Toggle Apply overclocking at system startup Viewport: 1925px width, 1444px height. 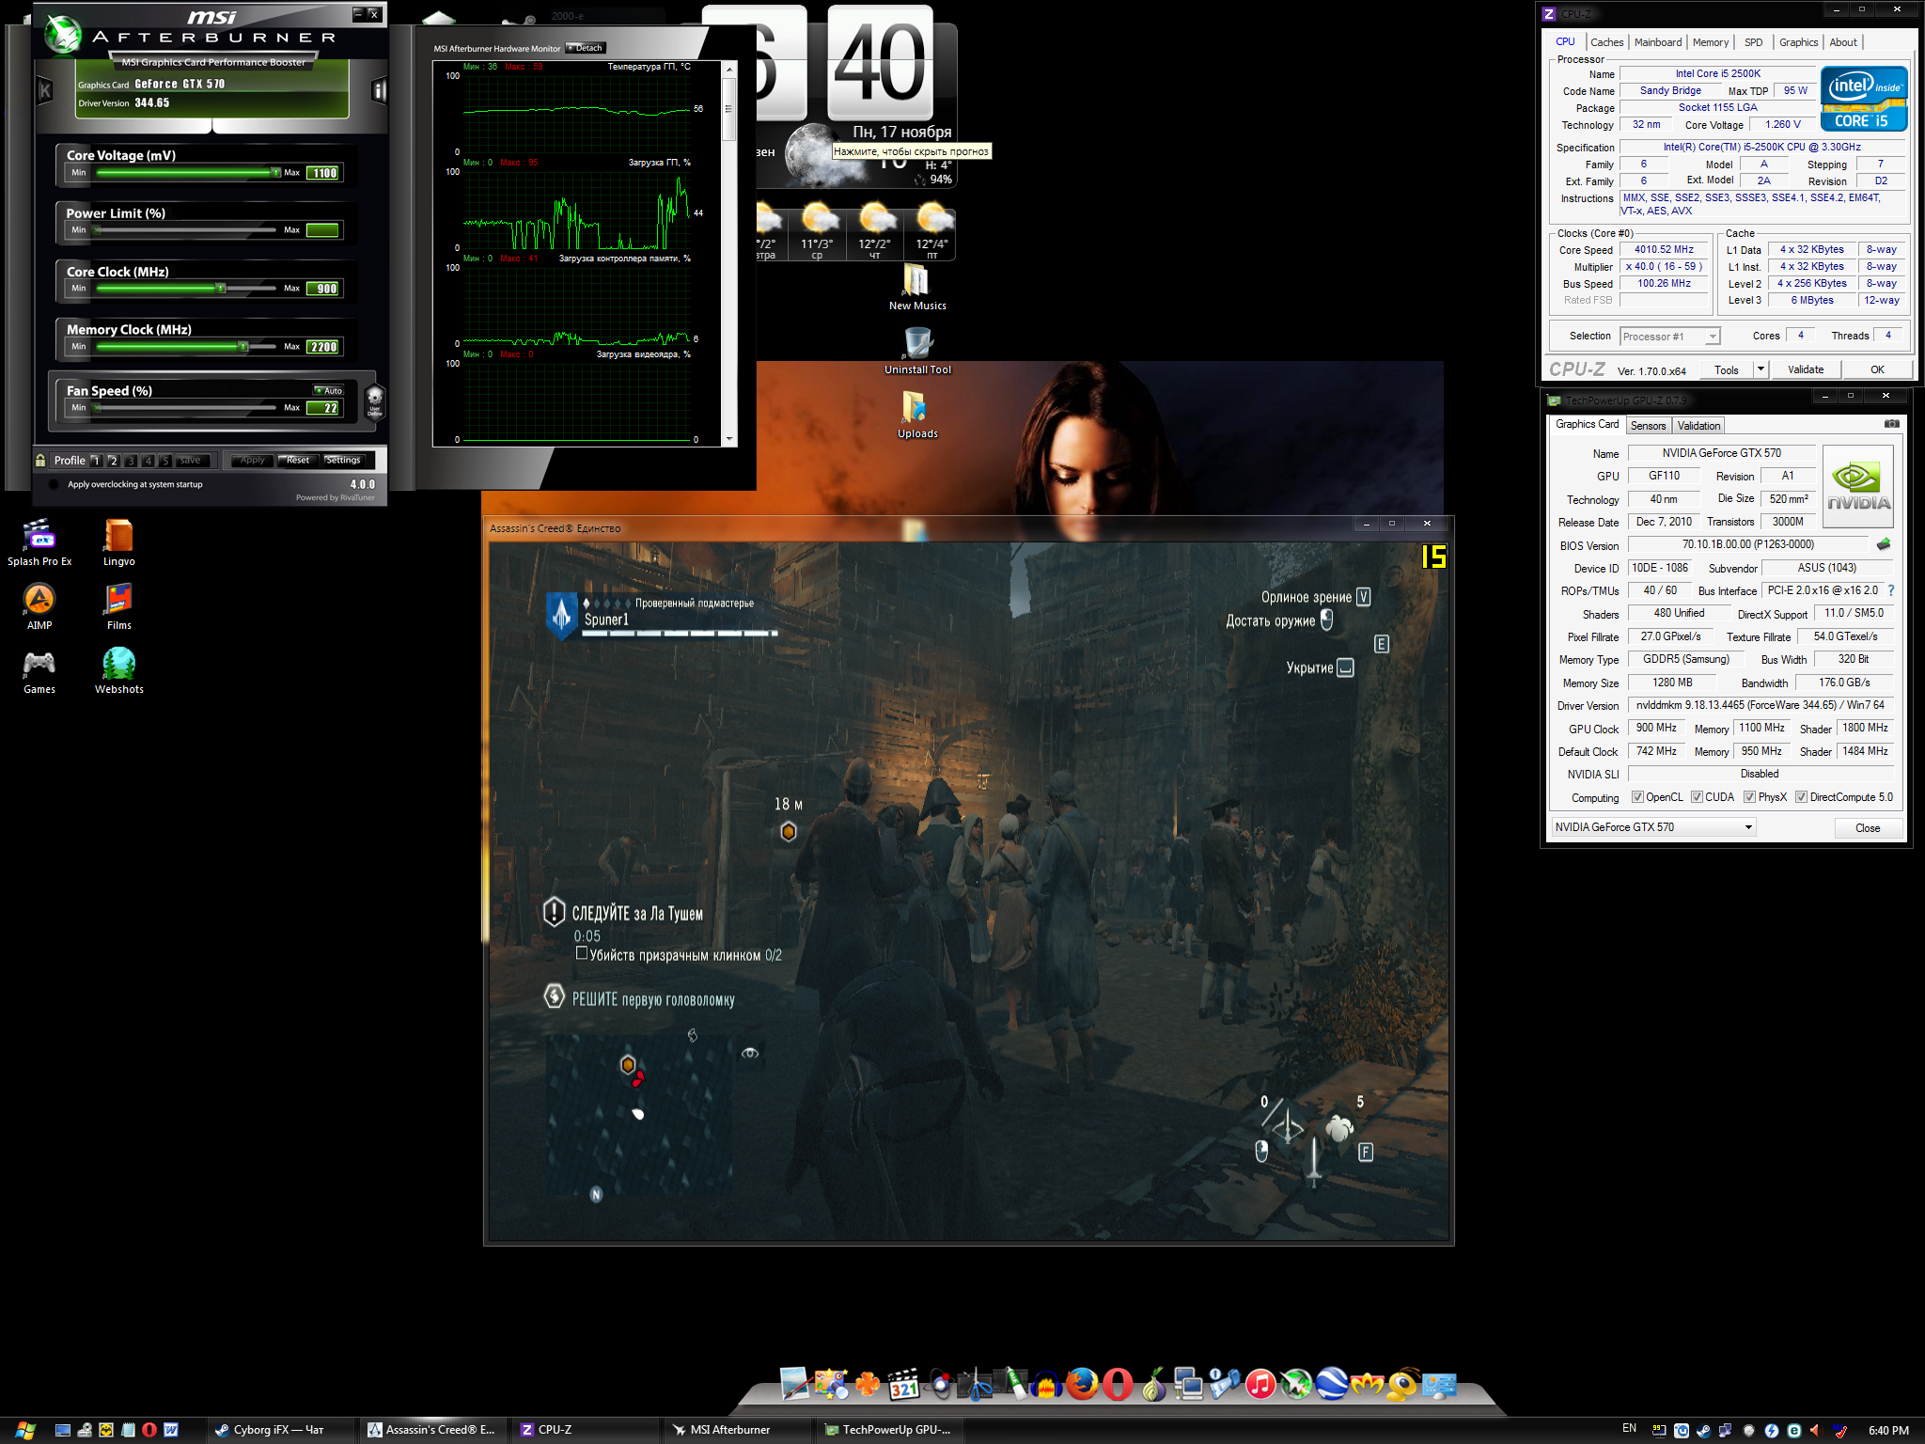54,485
